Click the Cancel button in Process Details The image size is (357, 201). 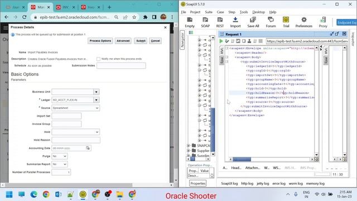pos(155,41)
